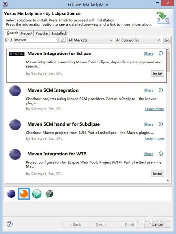Viewport: 176px width, 234px height.
Task: Open info for Maven SCM Integration
Action: (161, 90)
